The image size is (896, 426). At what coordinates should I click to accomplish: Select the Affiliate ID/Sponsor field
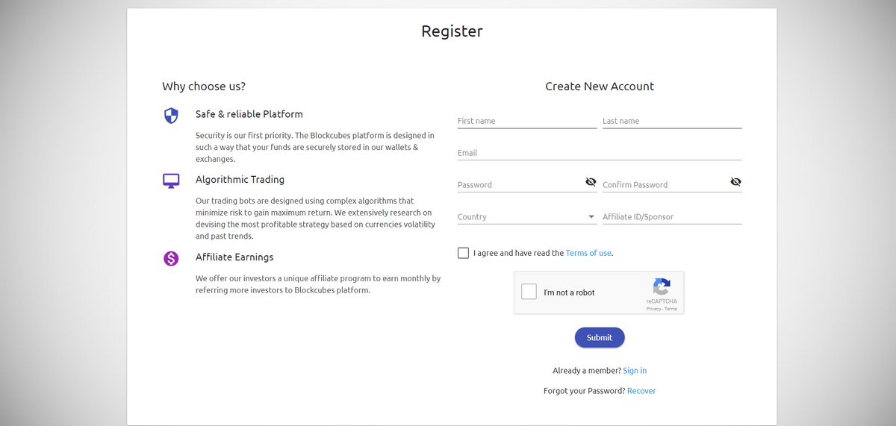[x=672, y=216]
